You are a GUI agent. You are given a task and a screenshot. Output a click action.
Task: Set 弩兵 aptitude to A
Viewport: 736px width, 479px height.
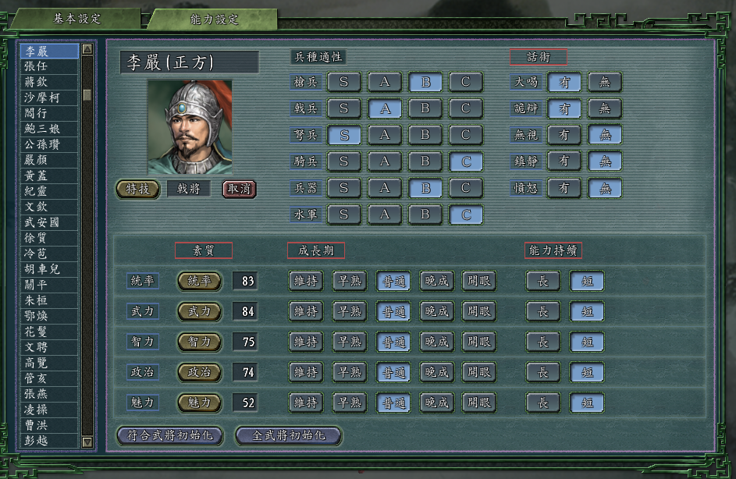[385, 135]
